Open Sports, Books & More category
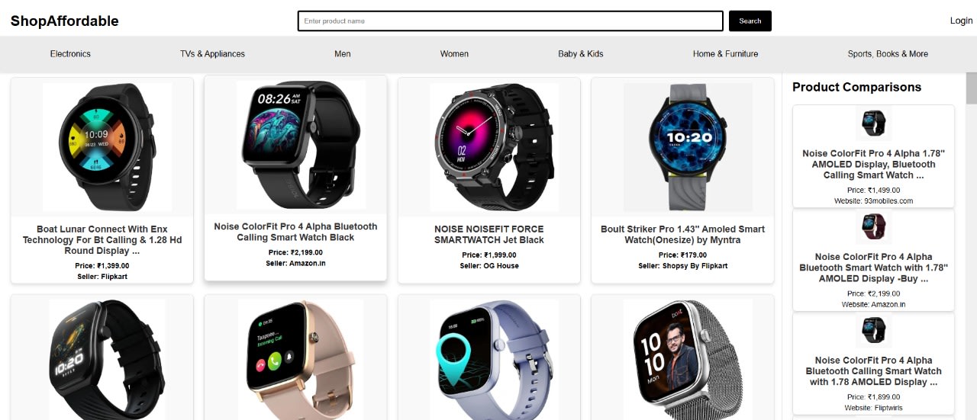Image resolution: width=977 pixels, height=420 pixels. pyautogui.click(x=888, y=54)
